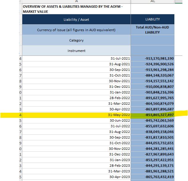Select value -864,560,874,079
Screen dimensions: 188x181
point(153,104)
